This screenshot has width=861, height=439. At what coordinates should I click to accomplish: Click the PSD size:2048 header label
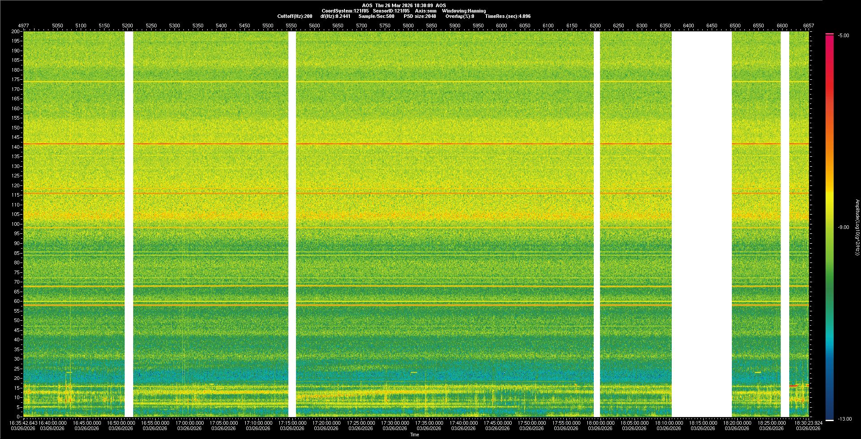[420, 16]
